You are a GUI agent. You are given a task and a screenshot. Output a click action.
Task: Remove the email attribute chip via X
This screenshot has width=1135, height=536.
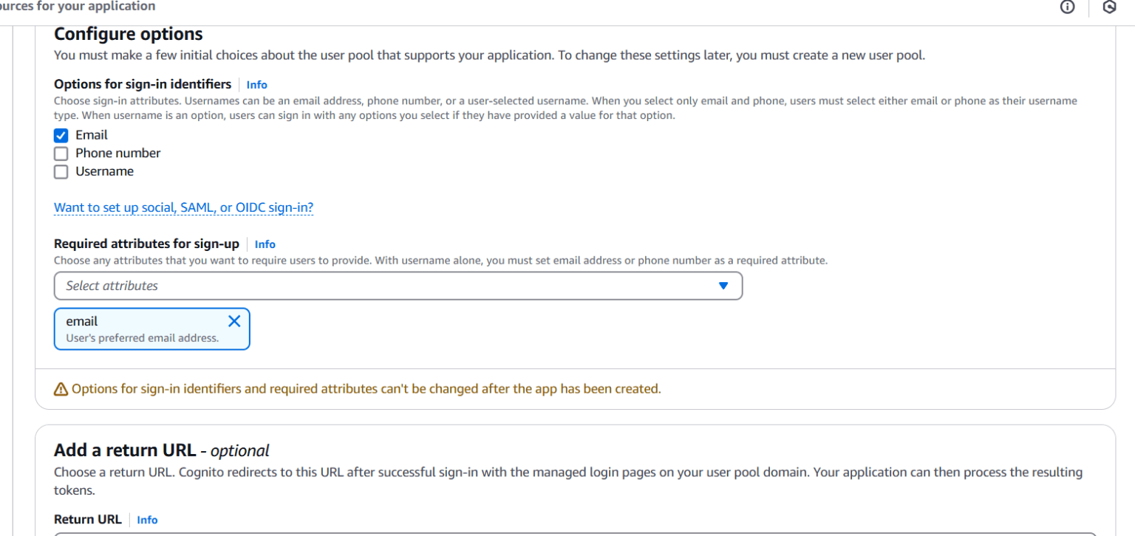tap(234, 320)
